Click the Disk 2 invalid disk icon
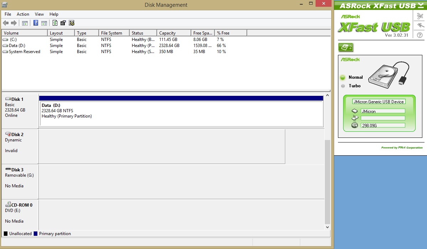427x249 pixels. 8,134
